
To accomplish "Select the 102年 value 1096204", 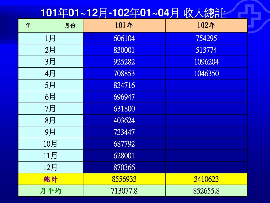I will (x=206, y=62).
